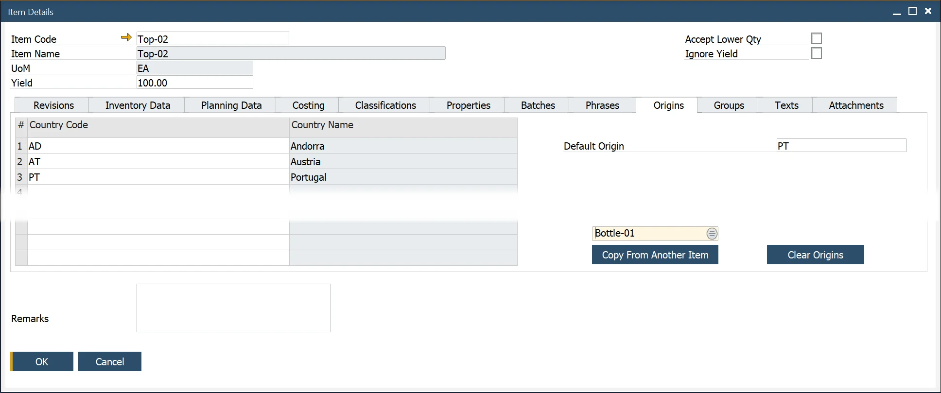Select the Costing tab

308,105
